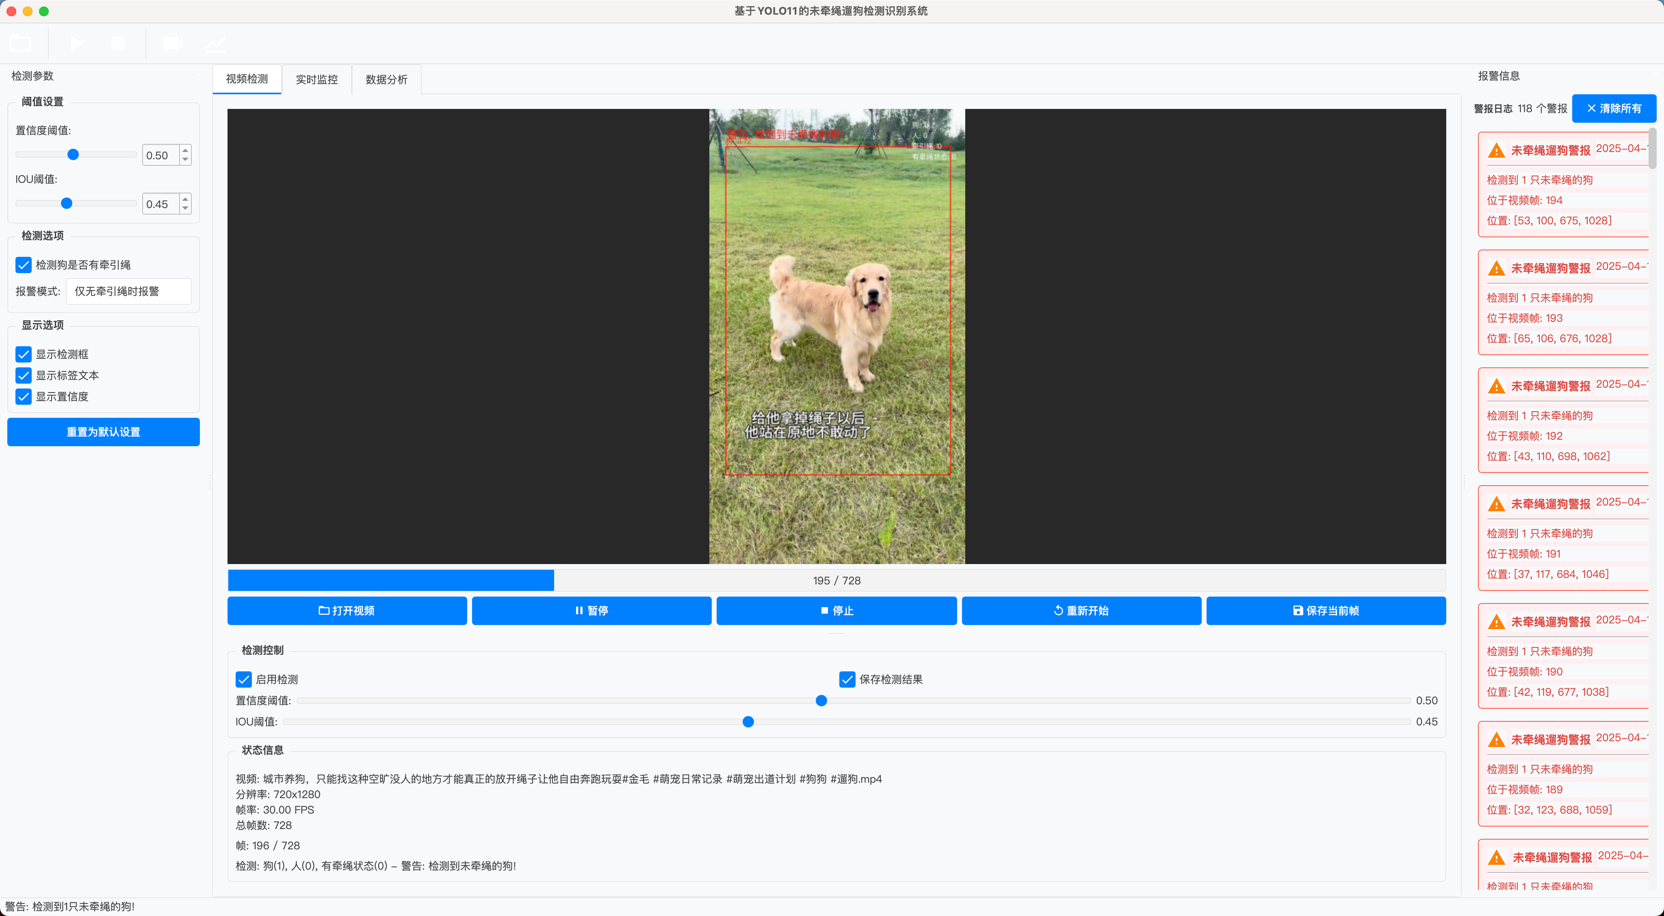Toggle 显示置信度 checkbox
This screenshot has height=916, width=1664.
[x=24, y=397]
